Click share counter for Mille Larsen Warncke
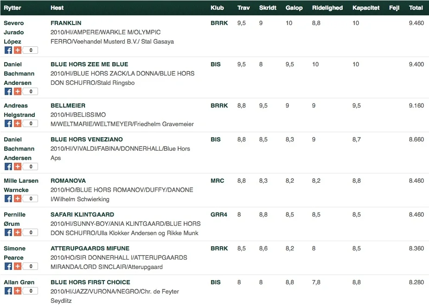The image size is (429, 307). click(x=30, y=198)
